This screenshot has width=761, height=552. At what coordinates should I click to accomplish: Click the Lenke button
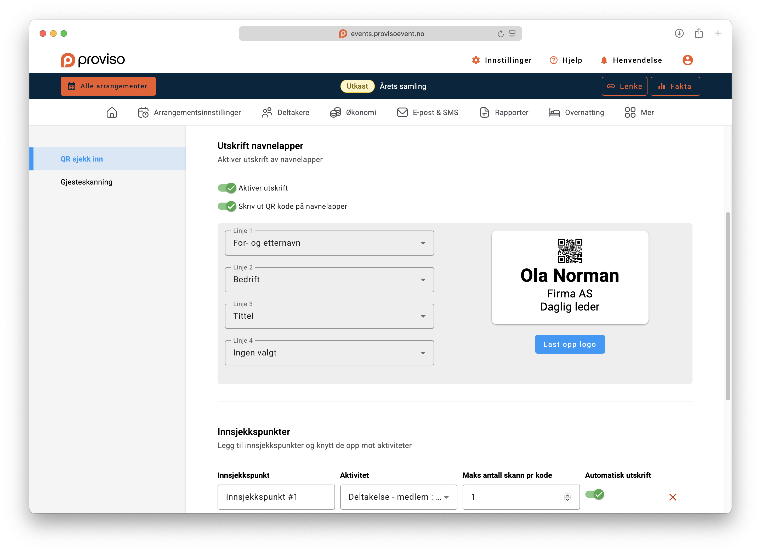(x=624, y=86)
